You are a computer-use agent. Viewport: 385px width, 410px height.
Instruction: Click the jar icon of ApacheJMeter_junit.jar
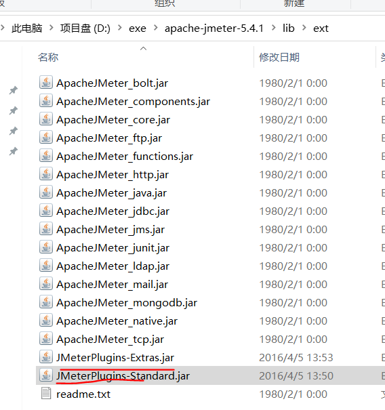46,247
